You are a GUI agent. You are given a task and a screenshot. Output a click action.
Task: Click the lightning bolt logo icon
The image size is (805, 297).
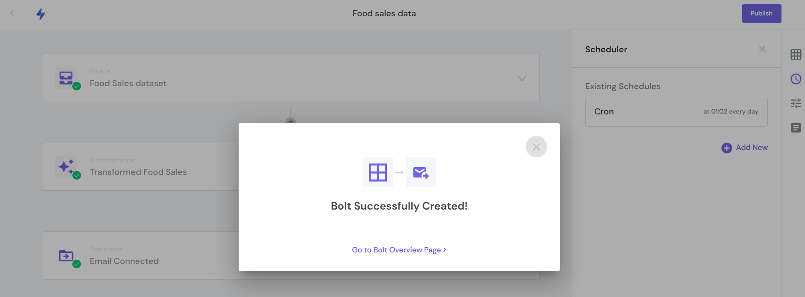(41, 14)
